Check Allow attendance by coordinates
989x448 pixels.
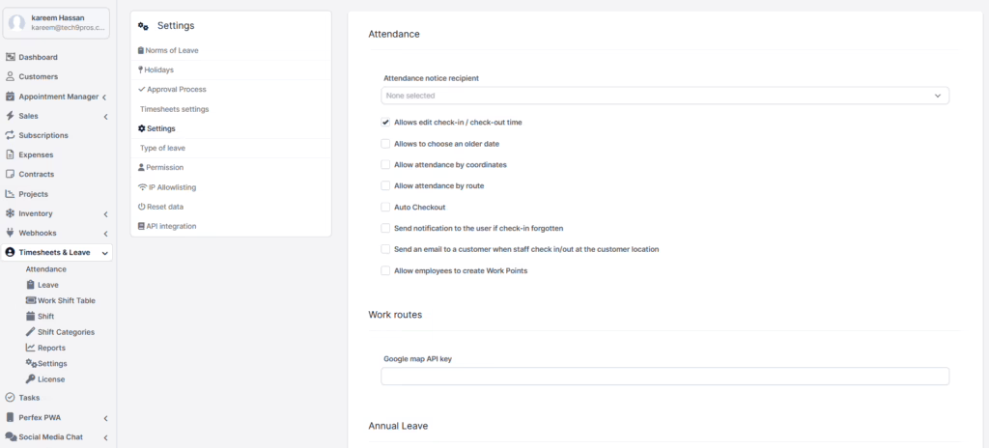click(x=385, y=165)
